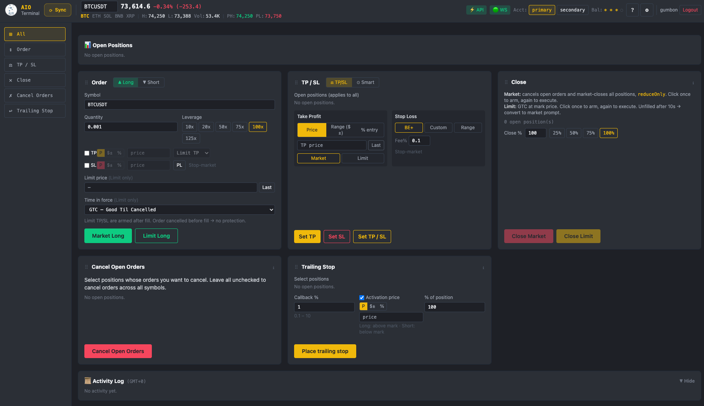Click the Sync button
This screenshot has width=704, height=406.
point(58,10)
